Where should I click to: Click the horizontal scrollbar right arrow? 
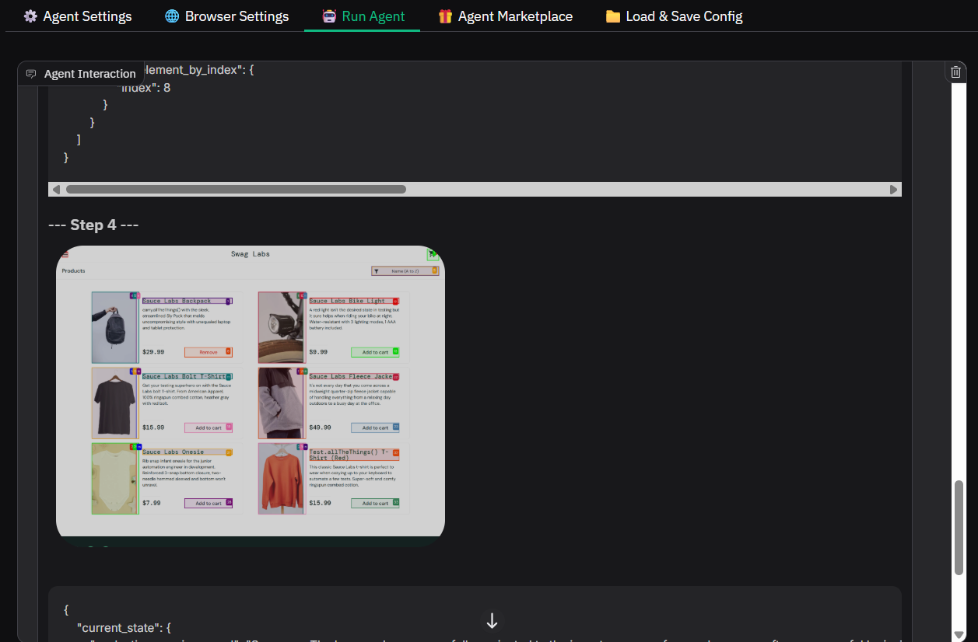tap(893, 190)
